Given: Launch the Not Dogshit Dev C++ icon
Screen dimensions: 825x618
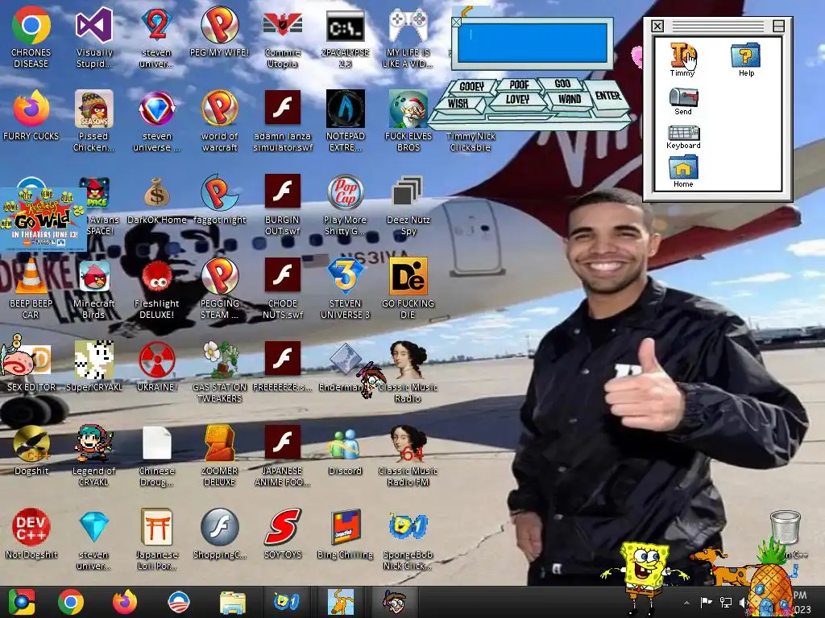Looking at the screenshot, I should 31,527.
